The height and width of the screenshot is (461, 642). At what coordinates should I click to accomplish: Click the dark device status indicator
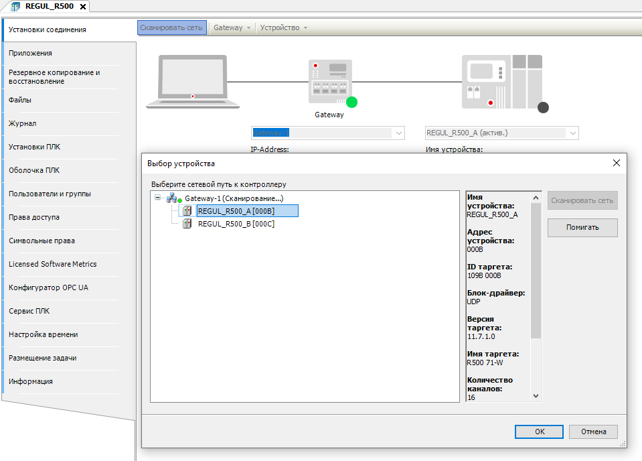point(543,107)
